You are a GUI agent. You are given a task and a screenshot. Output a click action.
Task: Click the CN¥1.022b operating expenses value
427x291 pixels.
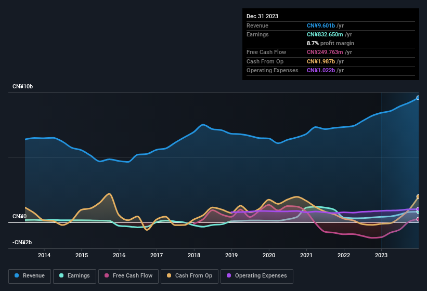pyautogui.click(x=321, y=70)
